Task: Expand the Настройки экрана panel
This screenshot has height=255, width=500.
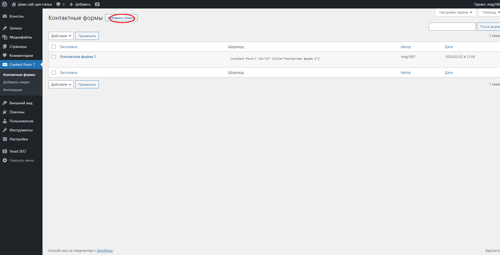Action: pos(455,12)
